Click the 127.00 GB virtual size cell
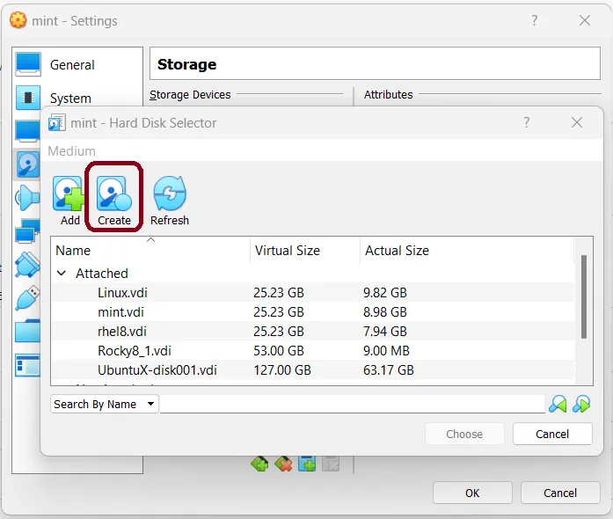 click(282, 370)
